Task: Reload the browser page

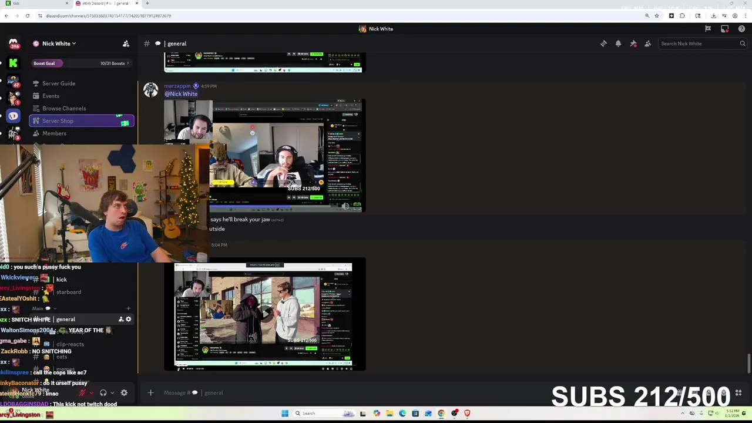Action: tap(27, 16)
